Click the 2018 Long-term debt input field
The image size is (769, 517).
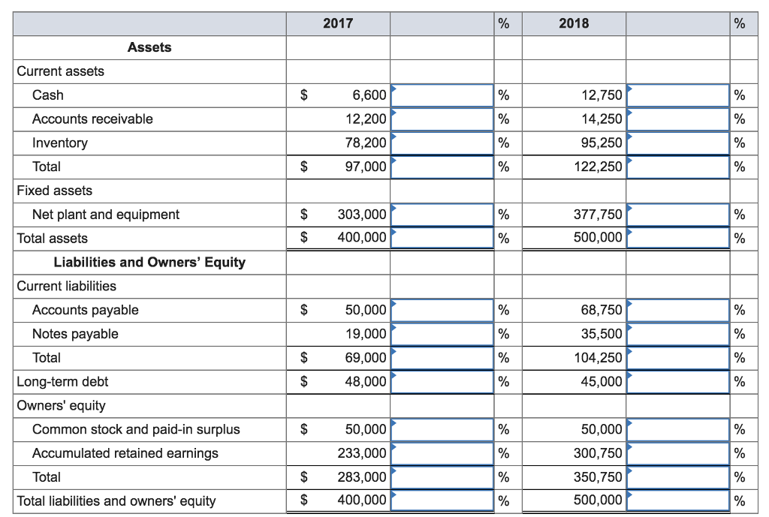coord(678,382)
